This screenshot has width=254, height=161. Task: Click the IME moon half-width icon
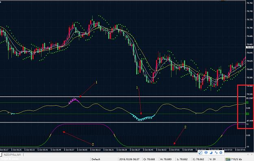tap(211, 153)
